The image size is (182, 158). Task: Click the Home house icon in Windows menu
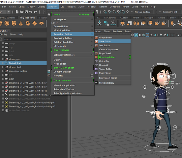(49, 14)
